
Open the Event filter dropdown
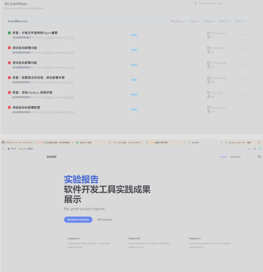pyautogui.click(x=194, y=21)
